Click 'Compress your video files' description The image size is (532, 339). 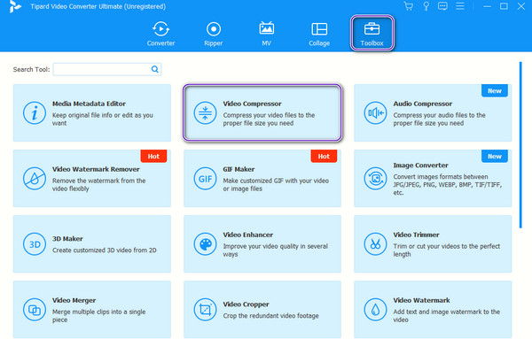pos(269,119)
